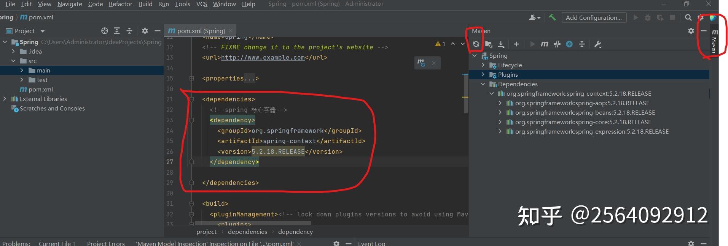
Task: Click Generate Sources and Update Folders icon
Action: 489,44
